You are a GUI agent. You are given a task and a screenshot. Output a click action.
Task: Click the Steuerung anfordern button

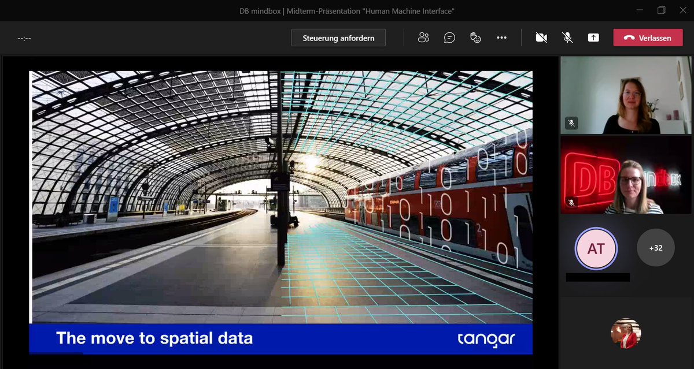[x=338, y=38]
